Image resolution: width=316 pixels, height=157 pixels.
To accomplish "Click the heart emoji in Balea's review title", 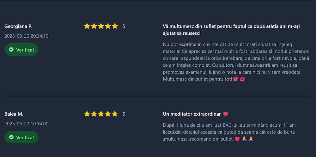I will coord(225,114).
